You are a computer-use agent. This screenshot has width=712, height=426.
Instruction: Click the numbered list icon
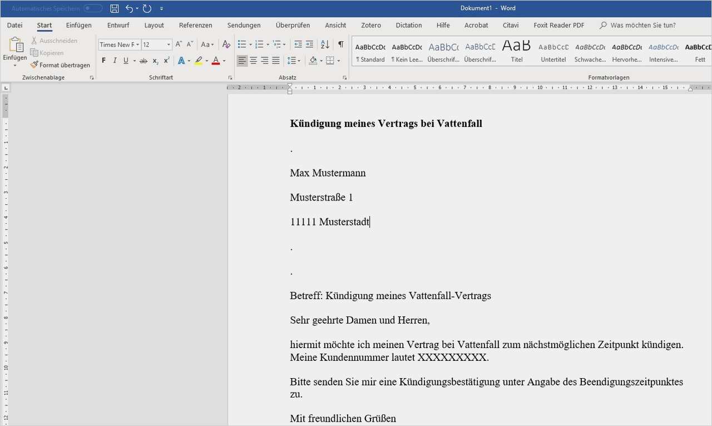coord(259,45)
